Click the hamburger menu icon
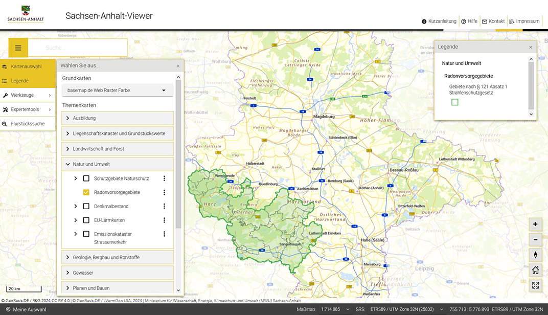 tap(18, 48)
